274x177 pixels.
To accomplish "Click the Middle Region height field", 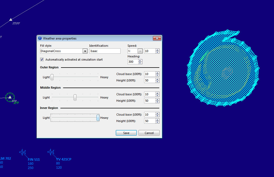I will pos(150,101).
